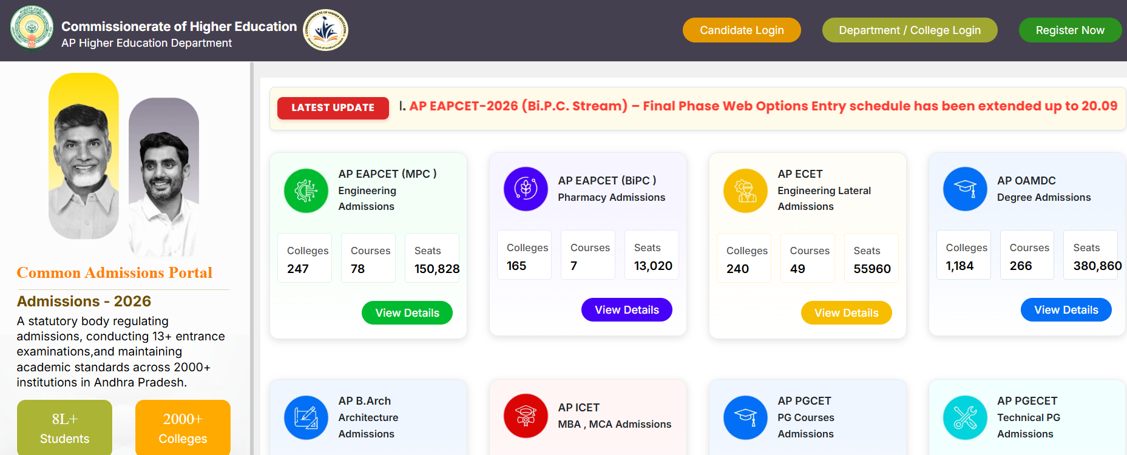Click Degree Admissions subtitle text
The width and height of the screenshot is (1127, 455).
pyautogui.click(x=1044, y=198)
